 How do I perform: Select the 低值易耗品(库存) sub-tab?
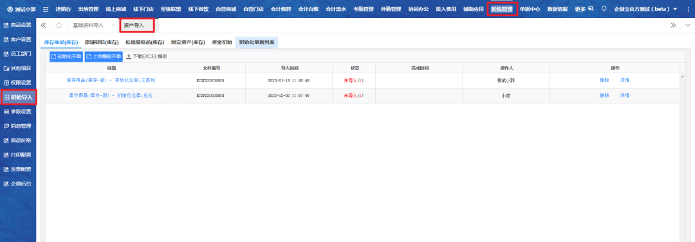pos(145,42)
